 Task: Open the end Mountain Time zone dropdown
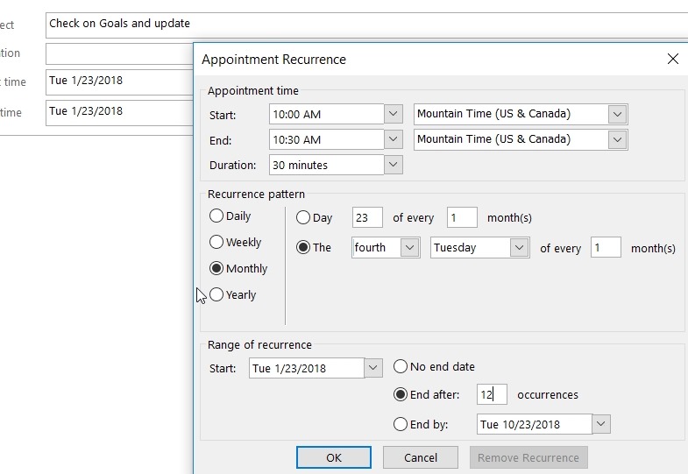(618, 139)
